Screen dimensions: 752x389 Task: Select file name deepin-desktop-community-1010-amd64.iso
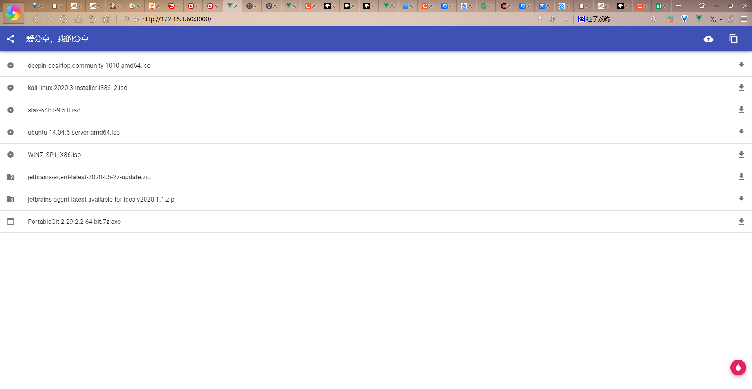(89, 65)
